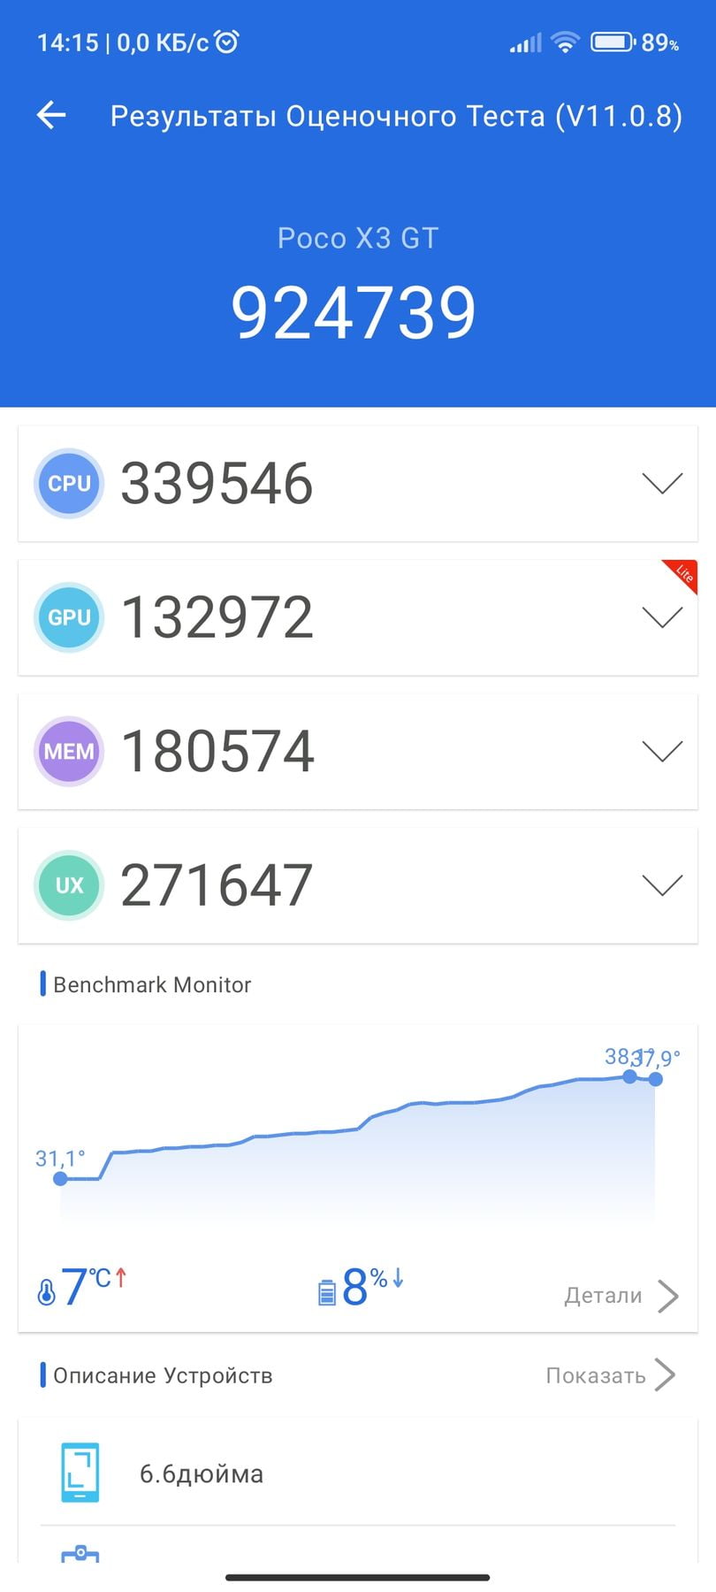Expand the GPU score details chevron

click(662, 617)
